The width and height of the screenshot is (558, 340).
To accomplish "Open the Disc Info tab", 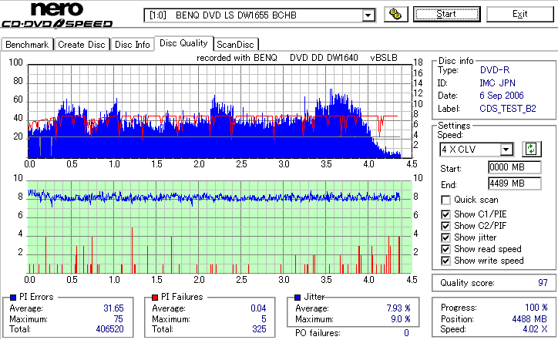I will [x=133, y=45].
